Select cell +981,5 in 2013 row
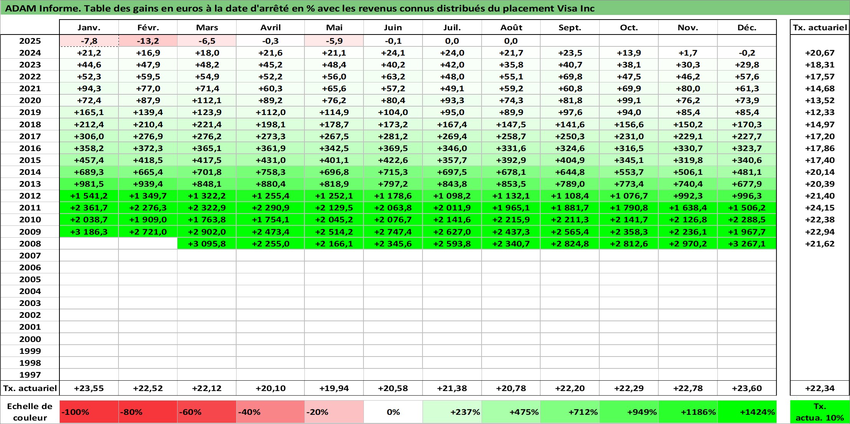The width and height of the screenshot is (850, 424). [89, 184]
